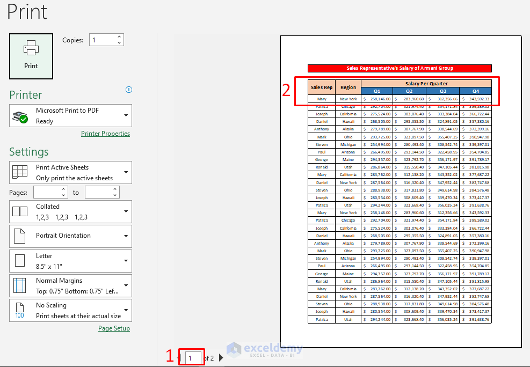530x367 pixels.
Task: Click the 'Michigan' cell in the first block
Action: (348, 144)
